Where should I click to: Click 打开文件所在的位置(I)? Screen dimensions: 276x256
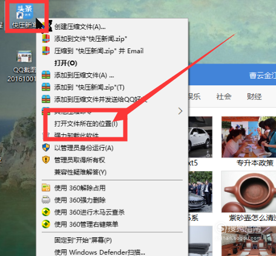pyautogui.click(x=86, y=123)
